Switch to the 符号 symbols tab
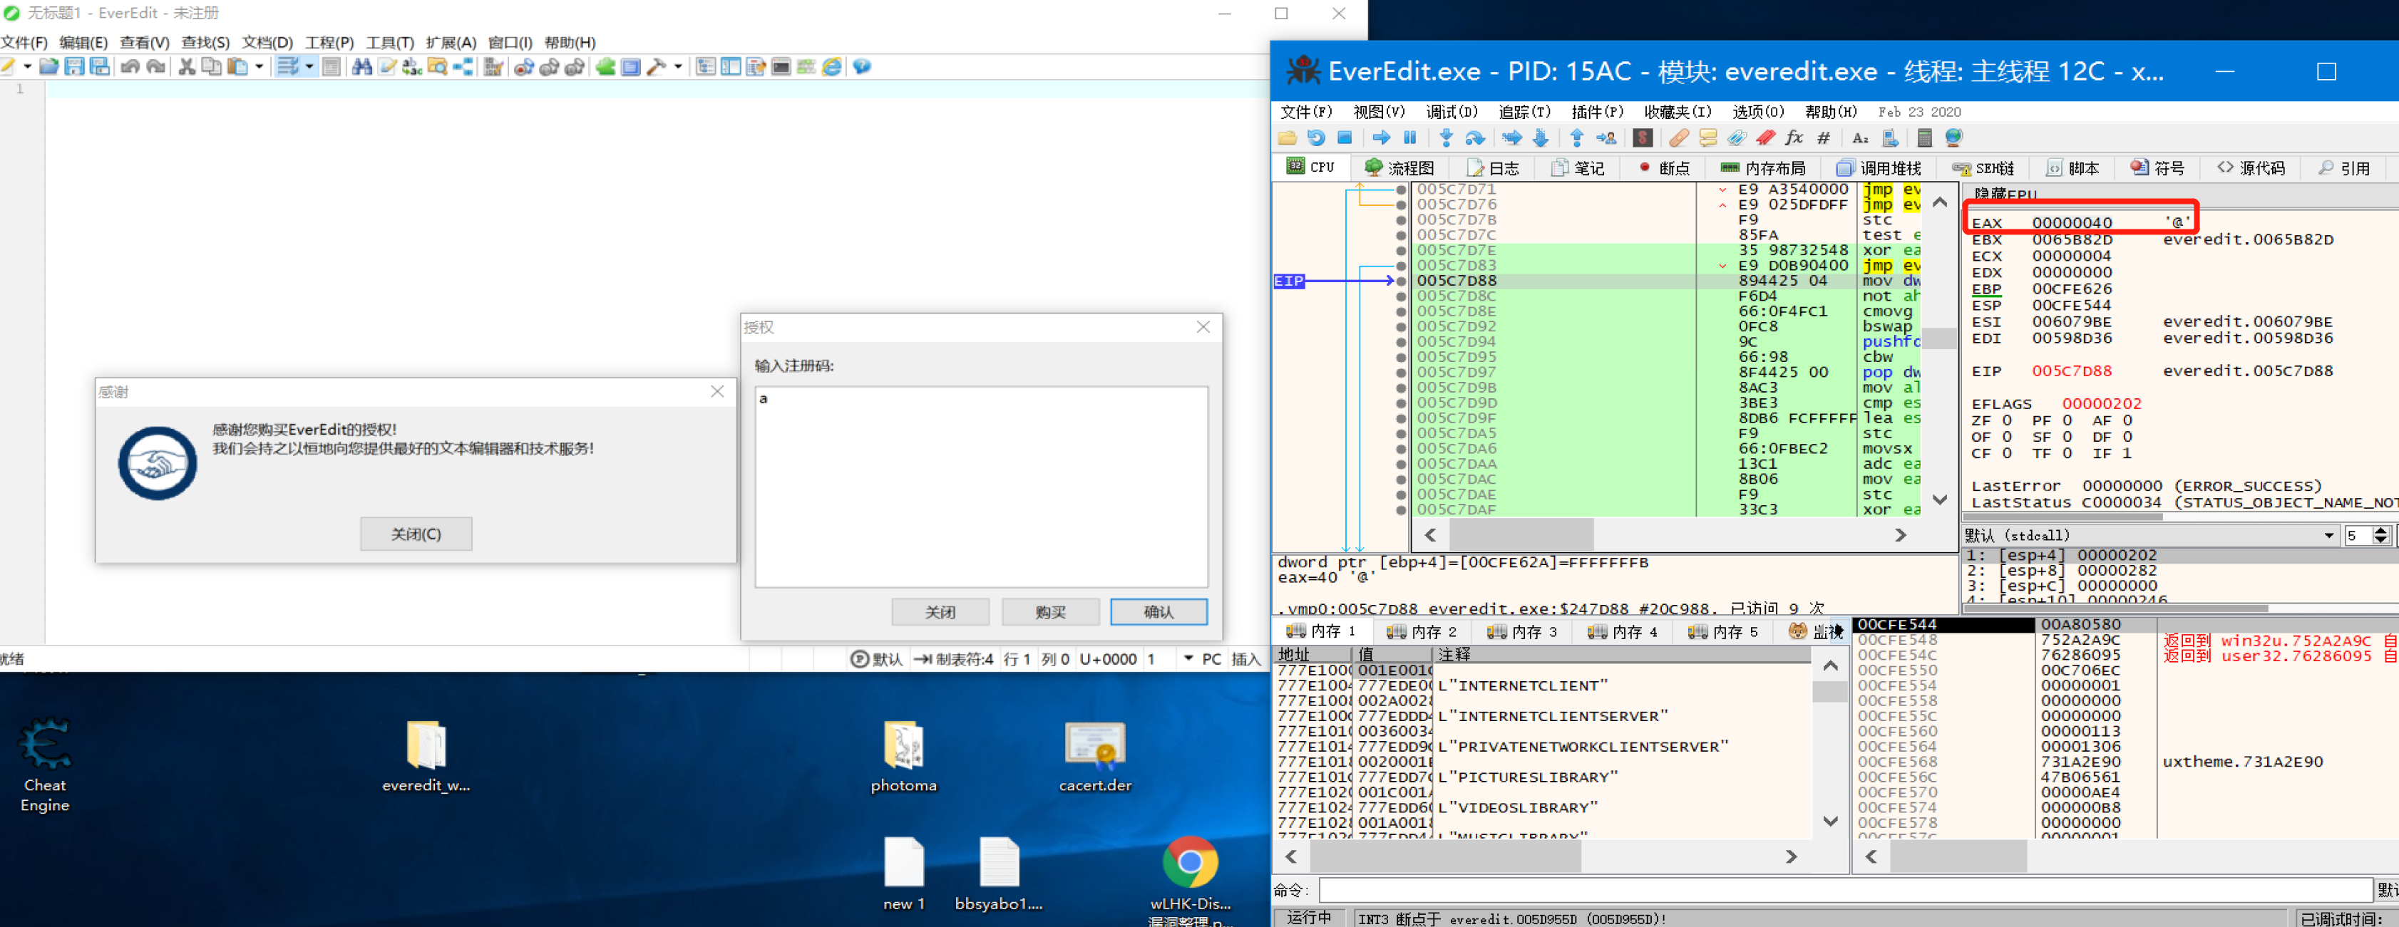2399x927 pixels. 2157,167
